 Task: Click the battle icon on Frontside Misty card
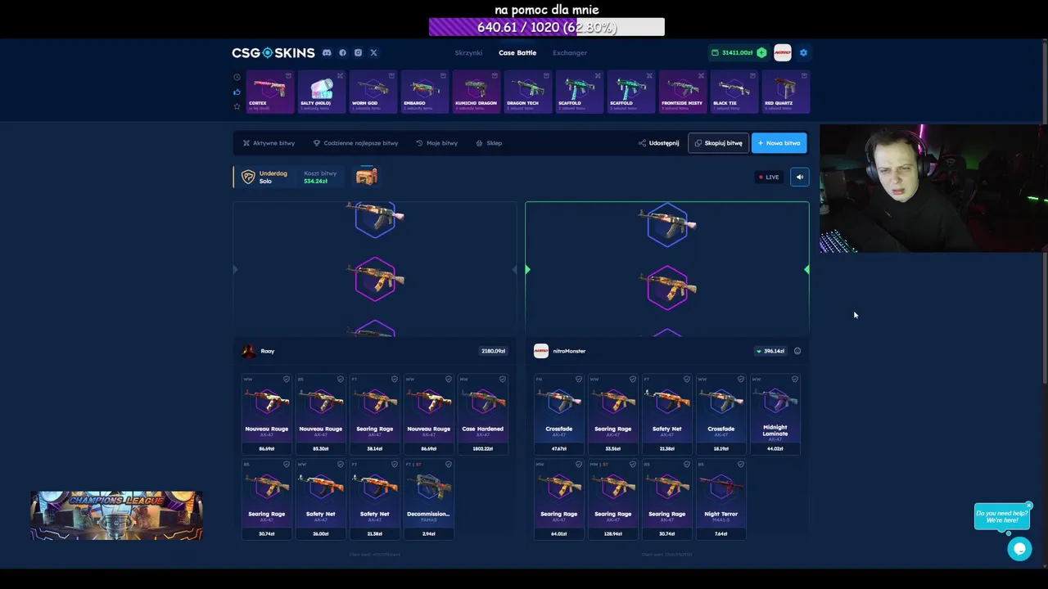tap(701, 76)
